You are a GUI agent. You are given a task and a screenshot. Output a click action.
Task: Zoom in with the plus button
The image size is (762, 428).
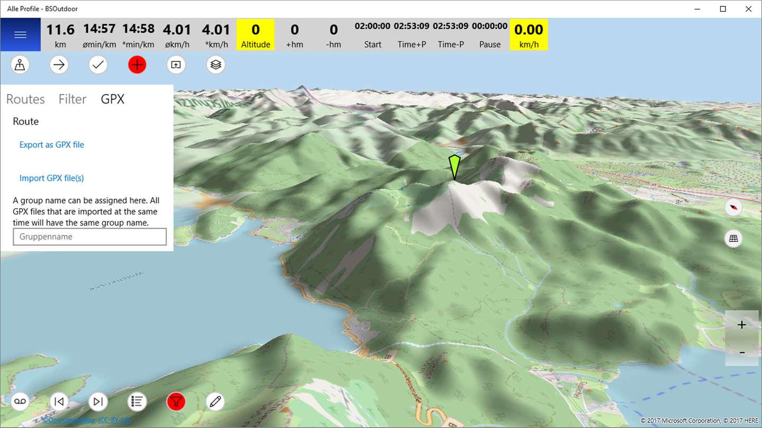point(742,324)
